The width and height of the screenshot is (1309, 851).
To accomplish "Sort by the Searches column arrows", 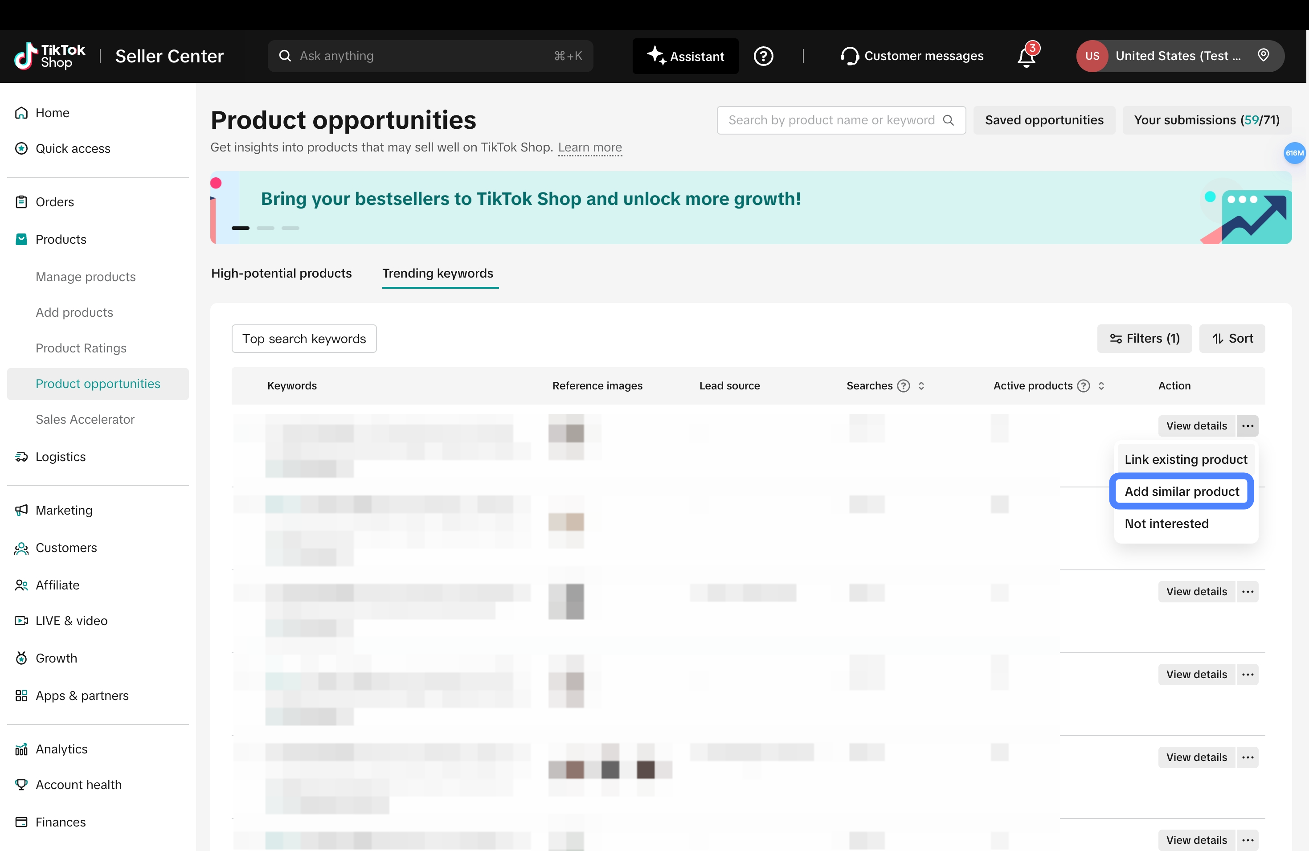I will coord(921,385).
